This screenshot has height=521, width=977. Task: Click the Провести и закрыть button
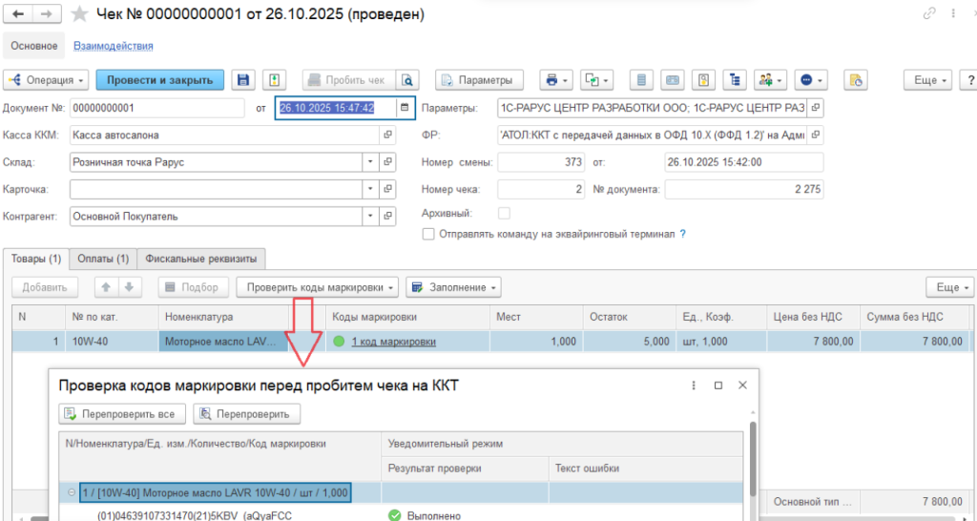click(x=160, y=80)
